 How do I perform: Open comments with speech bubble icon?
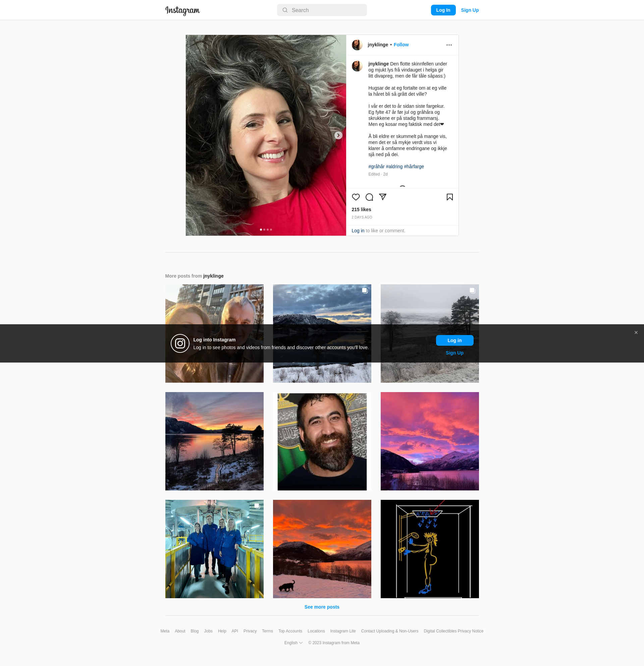click(369, 197)
